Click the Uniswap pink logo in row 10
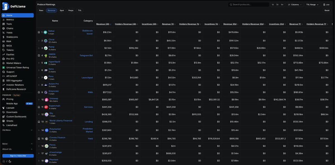This screenshot has width=335, height=165. click(46, 100)
